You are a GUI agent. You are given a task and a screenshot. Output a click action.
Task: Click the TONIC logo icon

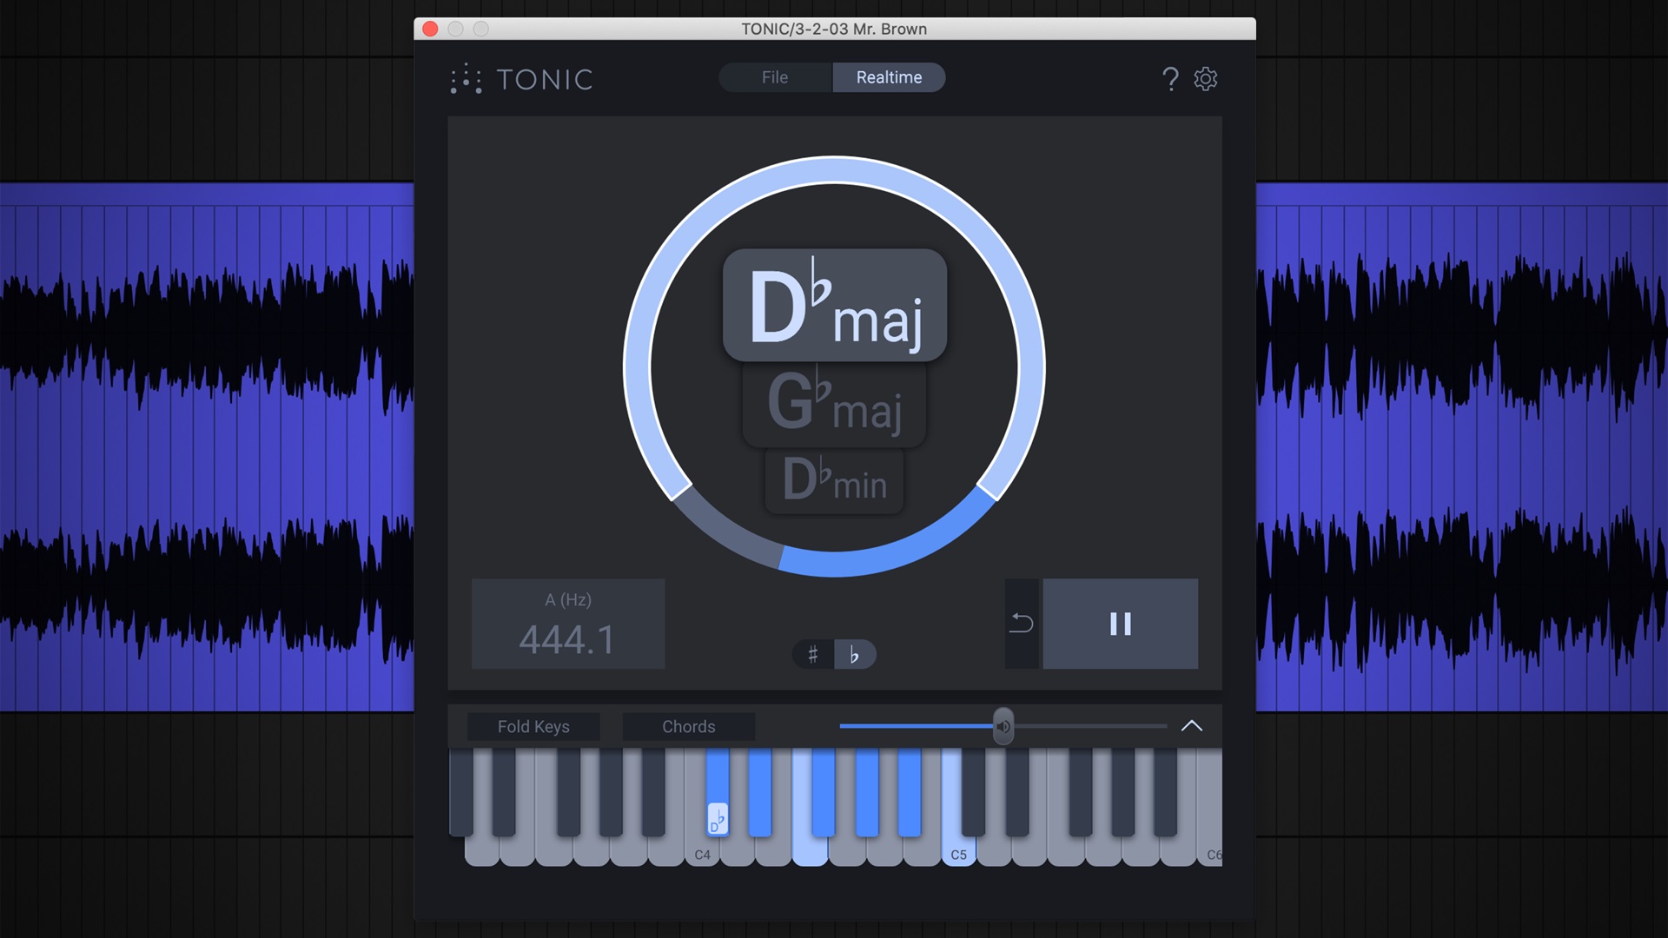(x=465, y=79)
